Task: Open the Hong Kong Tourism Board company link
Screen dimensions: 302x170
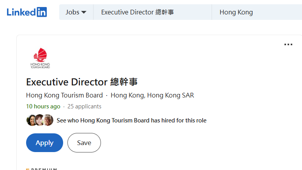Action: (x=64, y=95)
